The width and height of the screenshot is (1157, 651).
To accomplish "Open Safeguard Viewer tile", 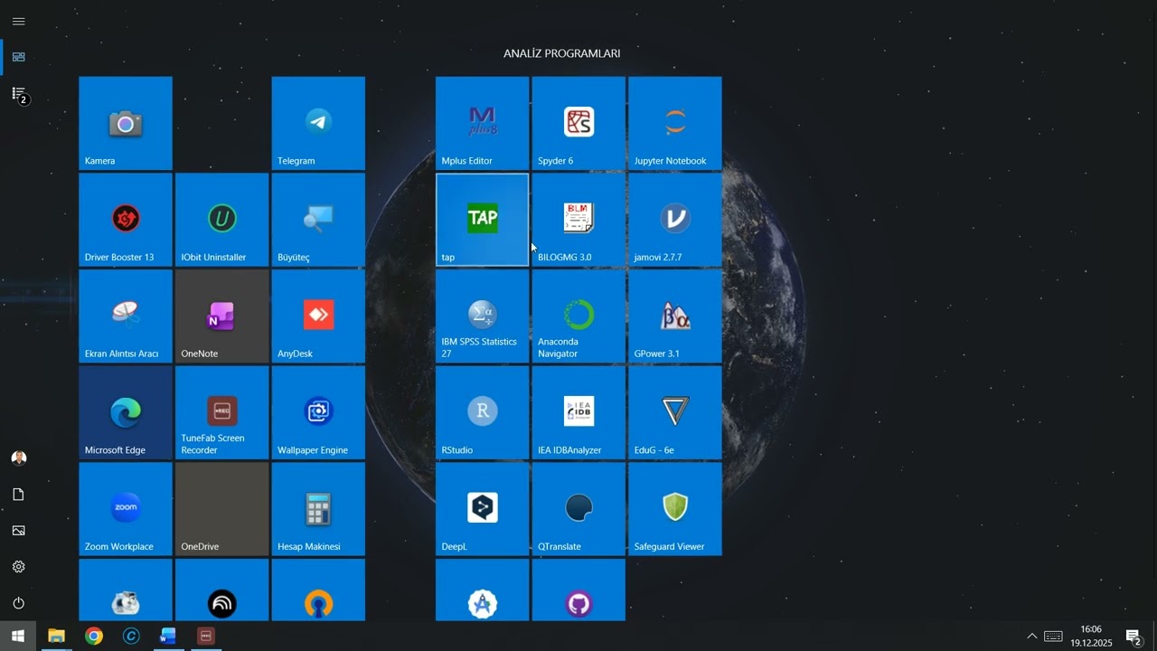I will point(675,509).
